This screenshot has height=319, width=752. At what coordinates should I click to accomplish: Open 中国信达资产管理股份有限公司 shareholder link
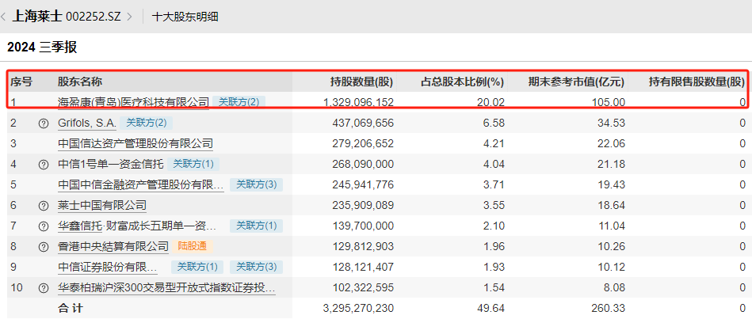tap(136, 143)
